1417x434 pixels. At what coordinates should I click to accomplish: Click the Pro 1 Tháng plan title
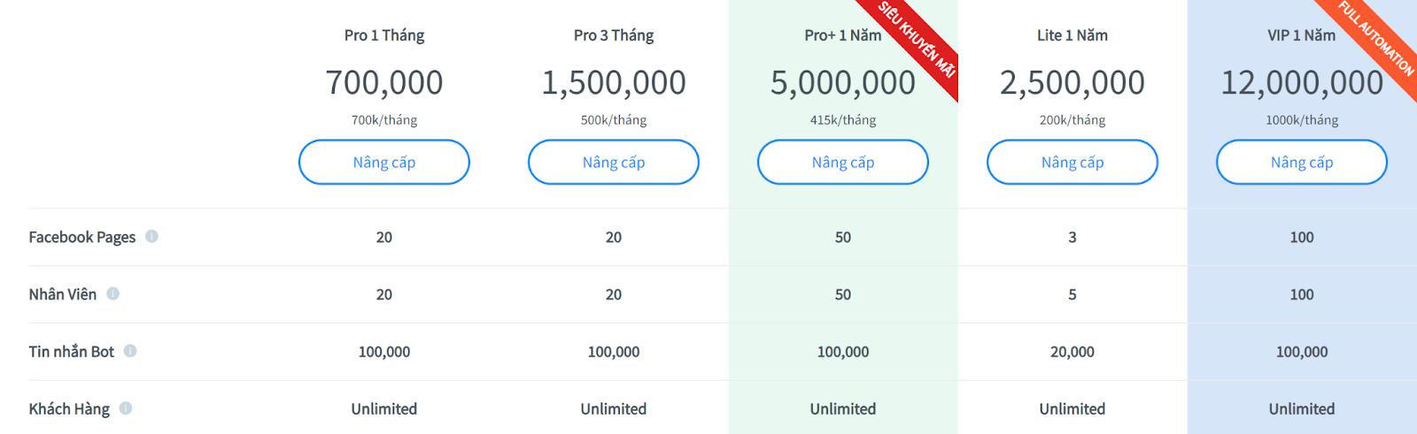click(384, 35)
